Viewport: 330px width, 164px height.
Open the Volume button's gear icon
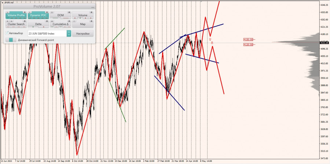click(91, 12)
